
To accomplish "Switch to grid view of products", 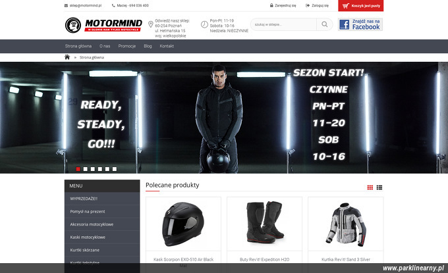I will (370, 187).
